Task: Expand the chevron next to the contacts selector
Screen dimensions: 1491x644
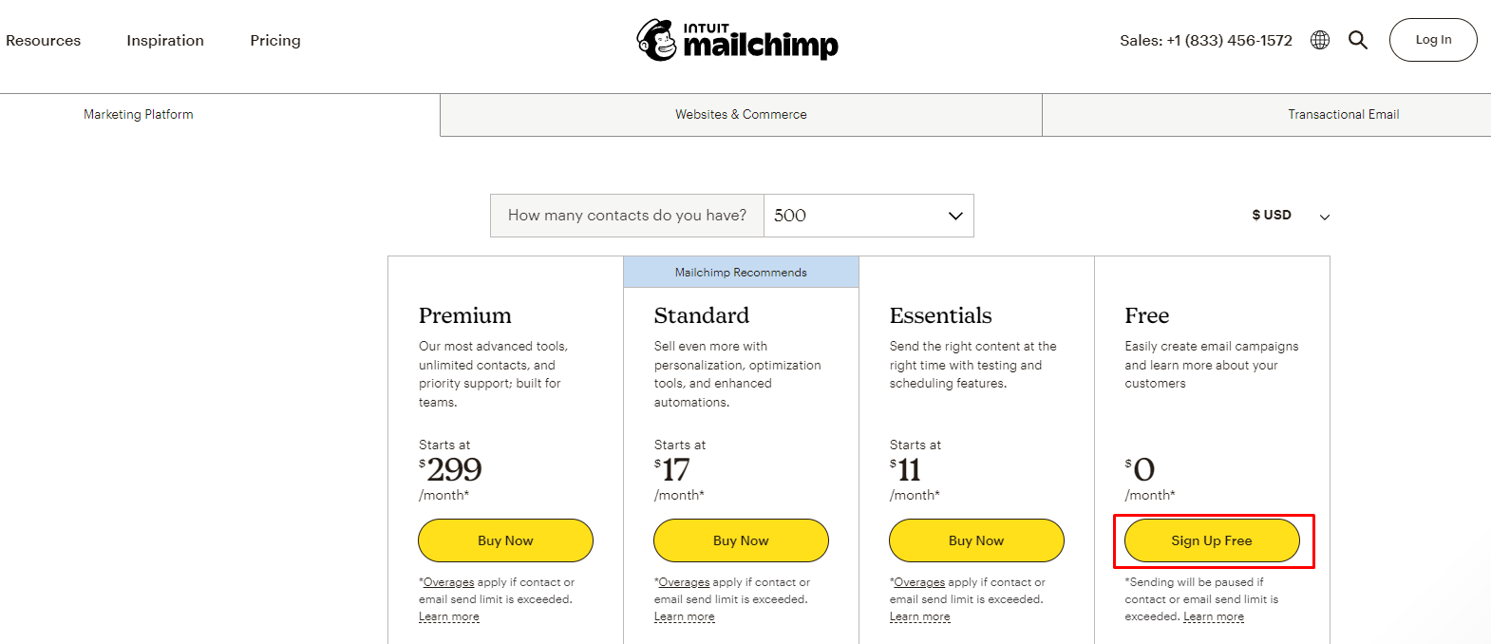Action: coord(955,216)
